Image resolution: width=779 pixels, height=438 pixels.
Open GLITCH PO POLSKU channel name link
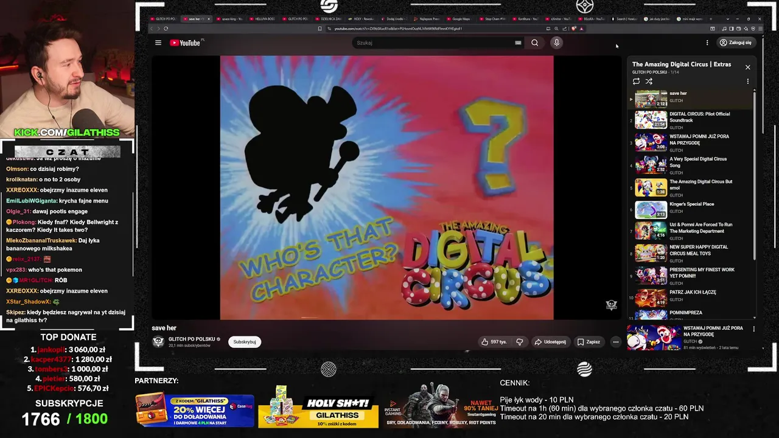pos(192,339)
